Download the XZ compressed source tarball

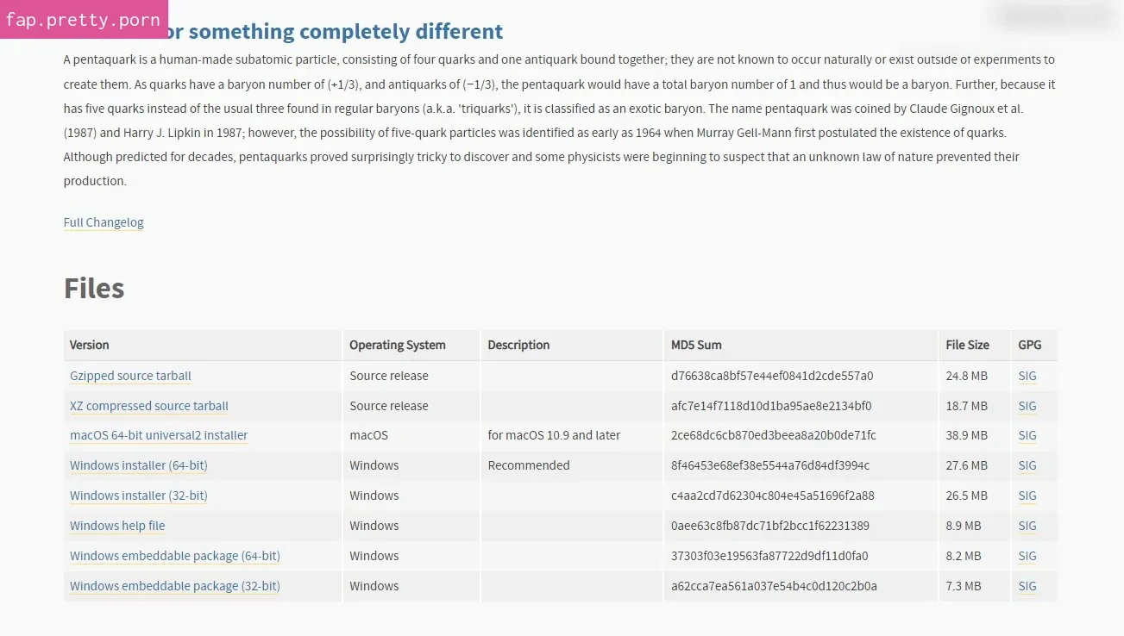pos(149,406)
